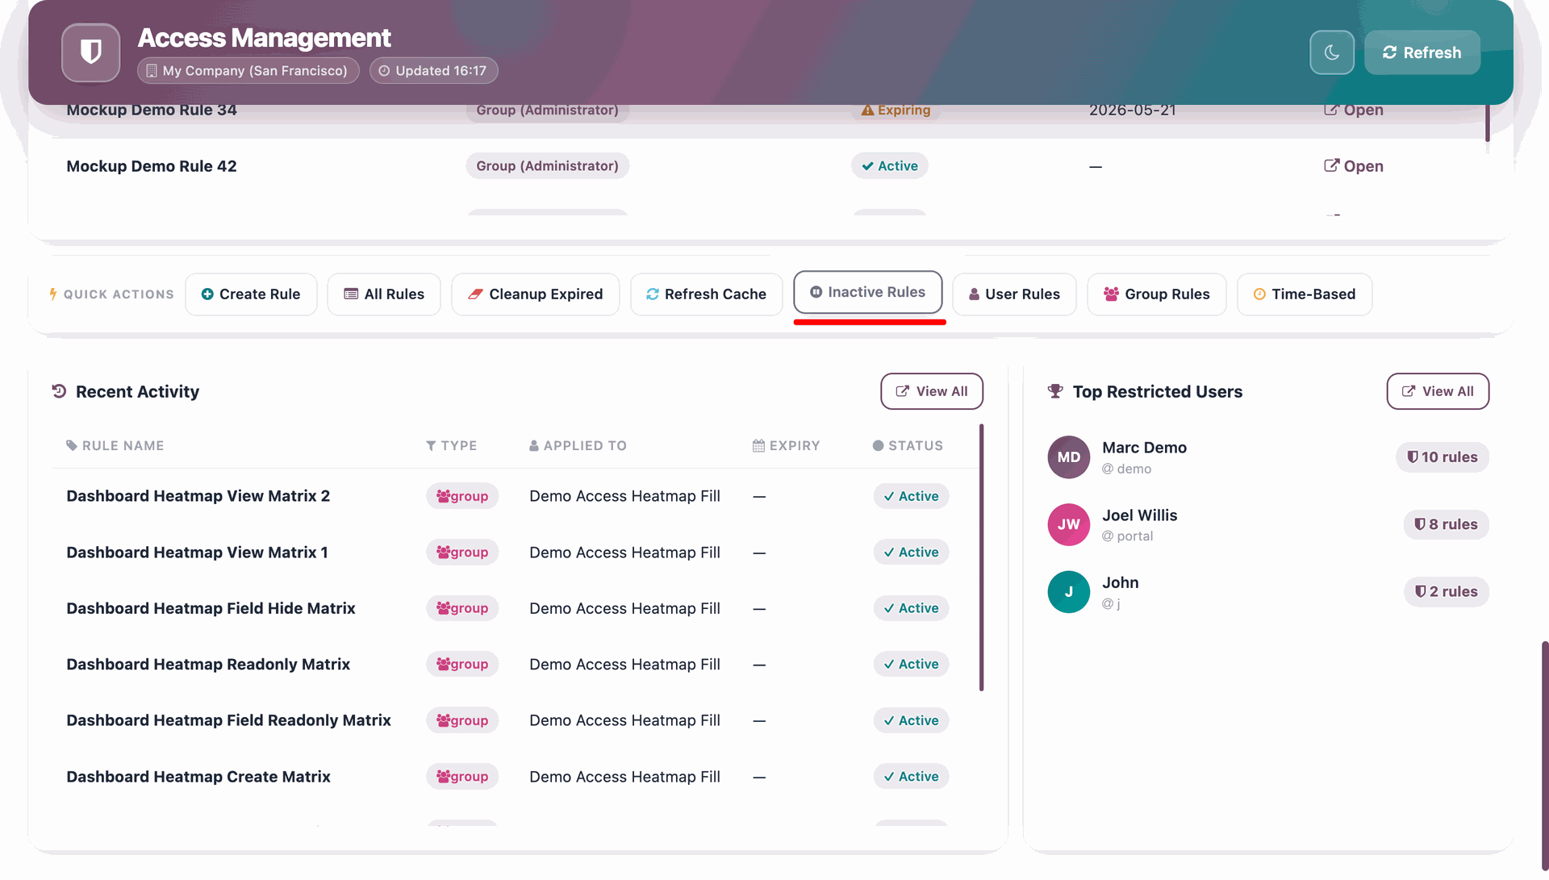The image size is (1549, 880).
Task: Click Create Rule quick action
Action: click(251, 294)
